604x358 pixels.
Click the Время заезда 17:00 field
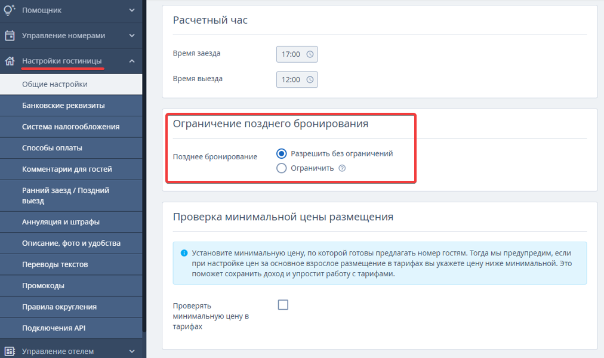(297, 54)
